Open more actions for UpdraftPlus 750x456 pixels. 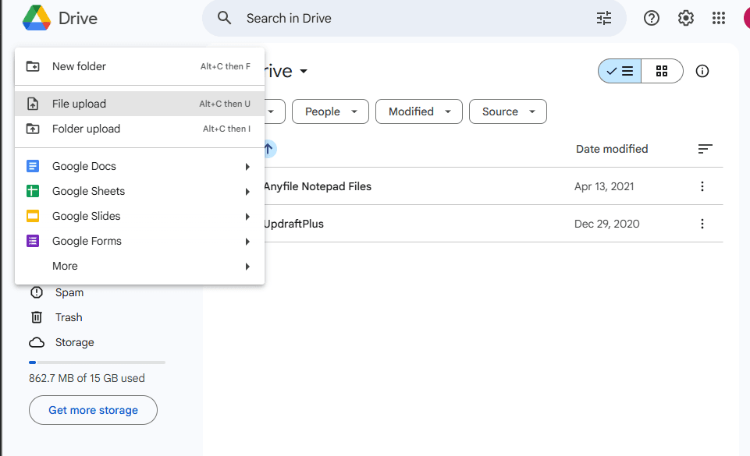point(702,224)
